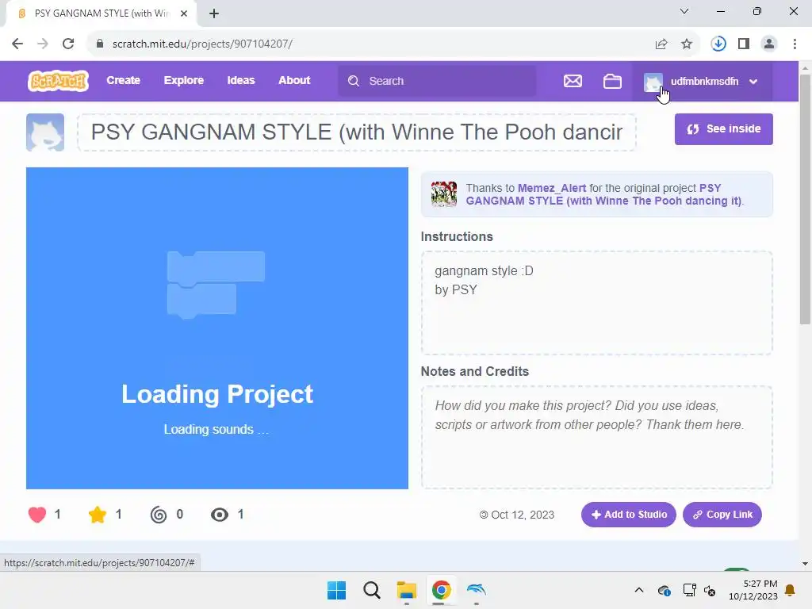Focus the Scratch Search field

click(437, 81)
